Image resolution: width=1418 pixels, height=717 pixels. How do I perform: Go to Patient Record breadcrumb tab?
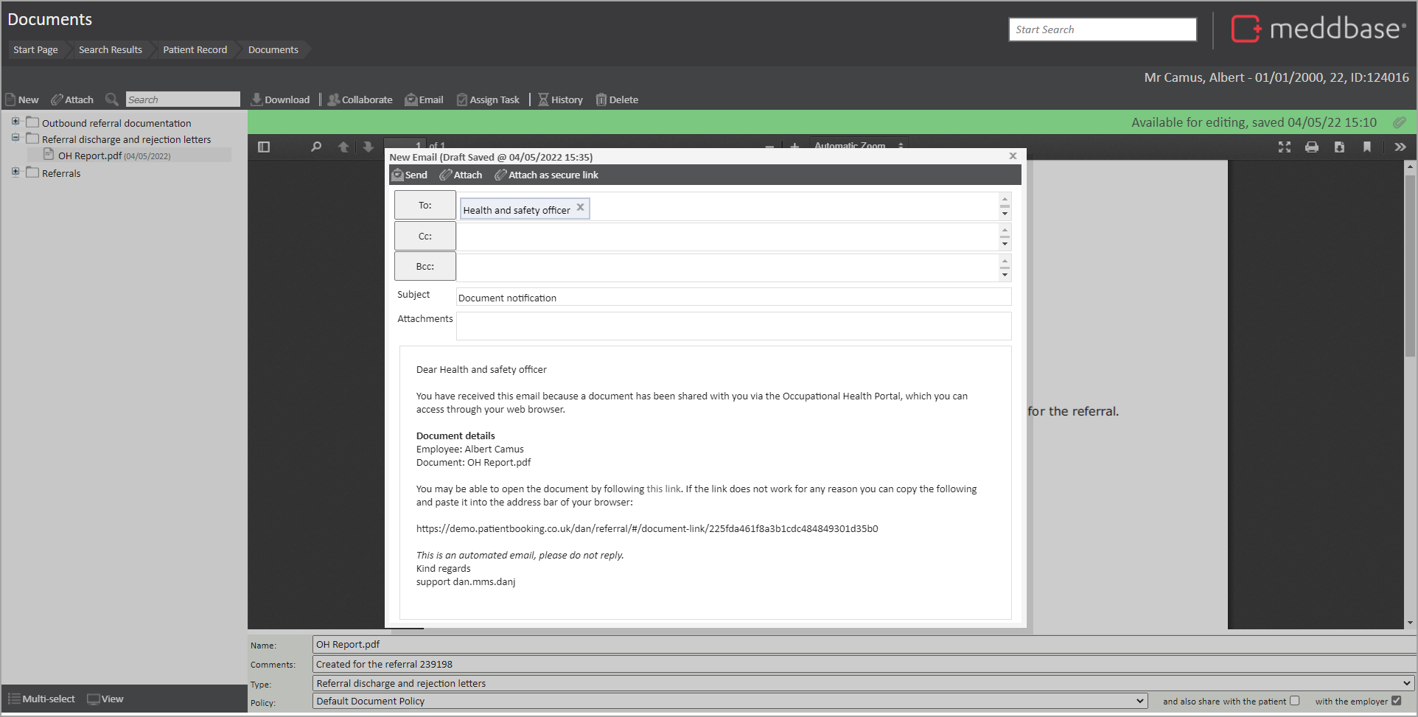coord(195,49)
